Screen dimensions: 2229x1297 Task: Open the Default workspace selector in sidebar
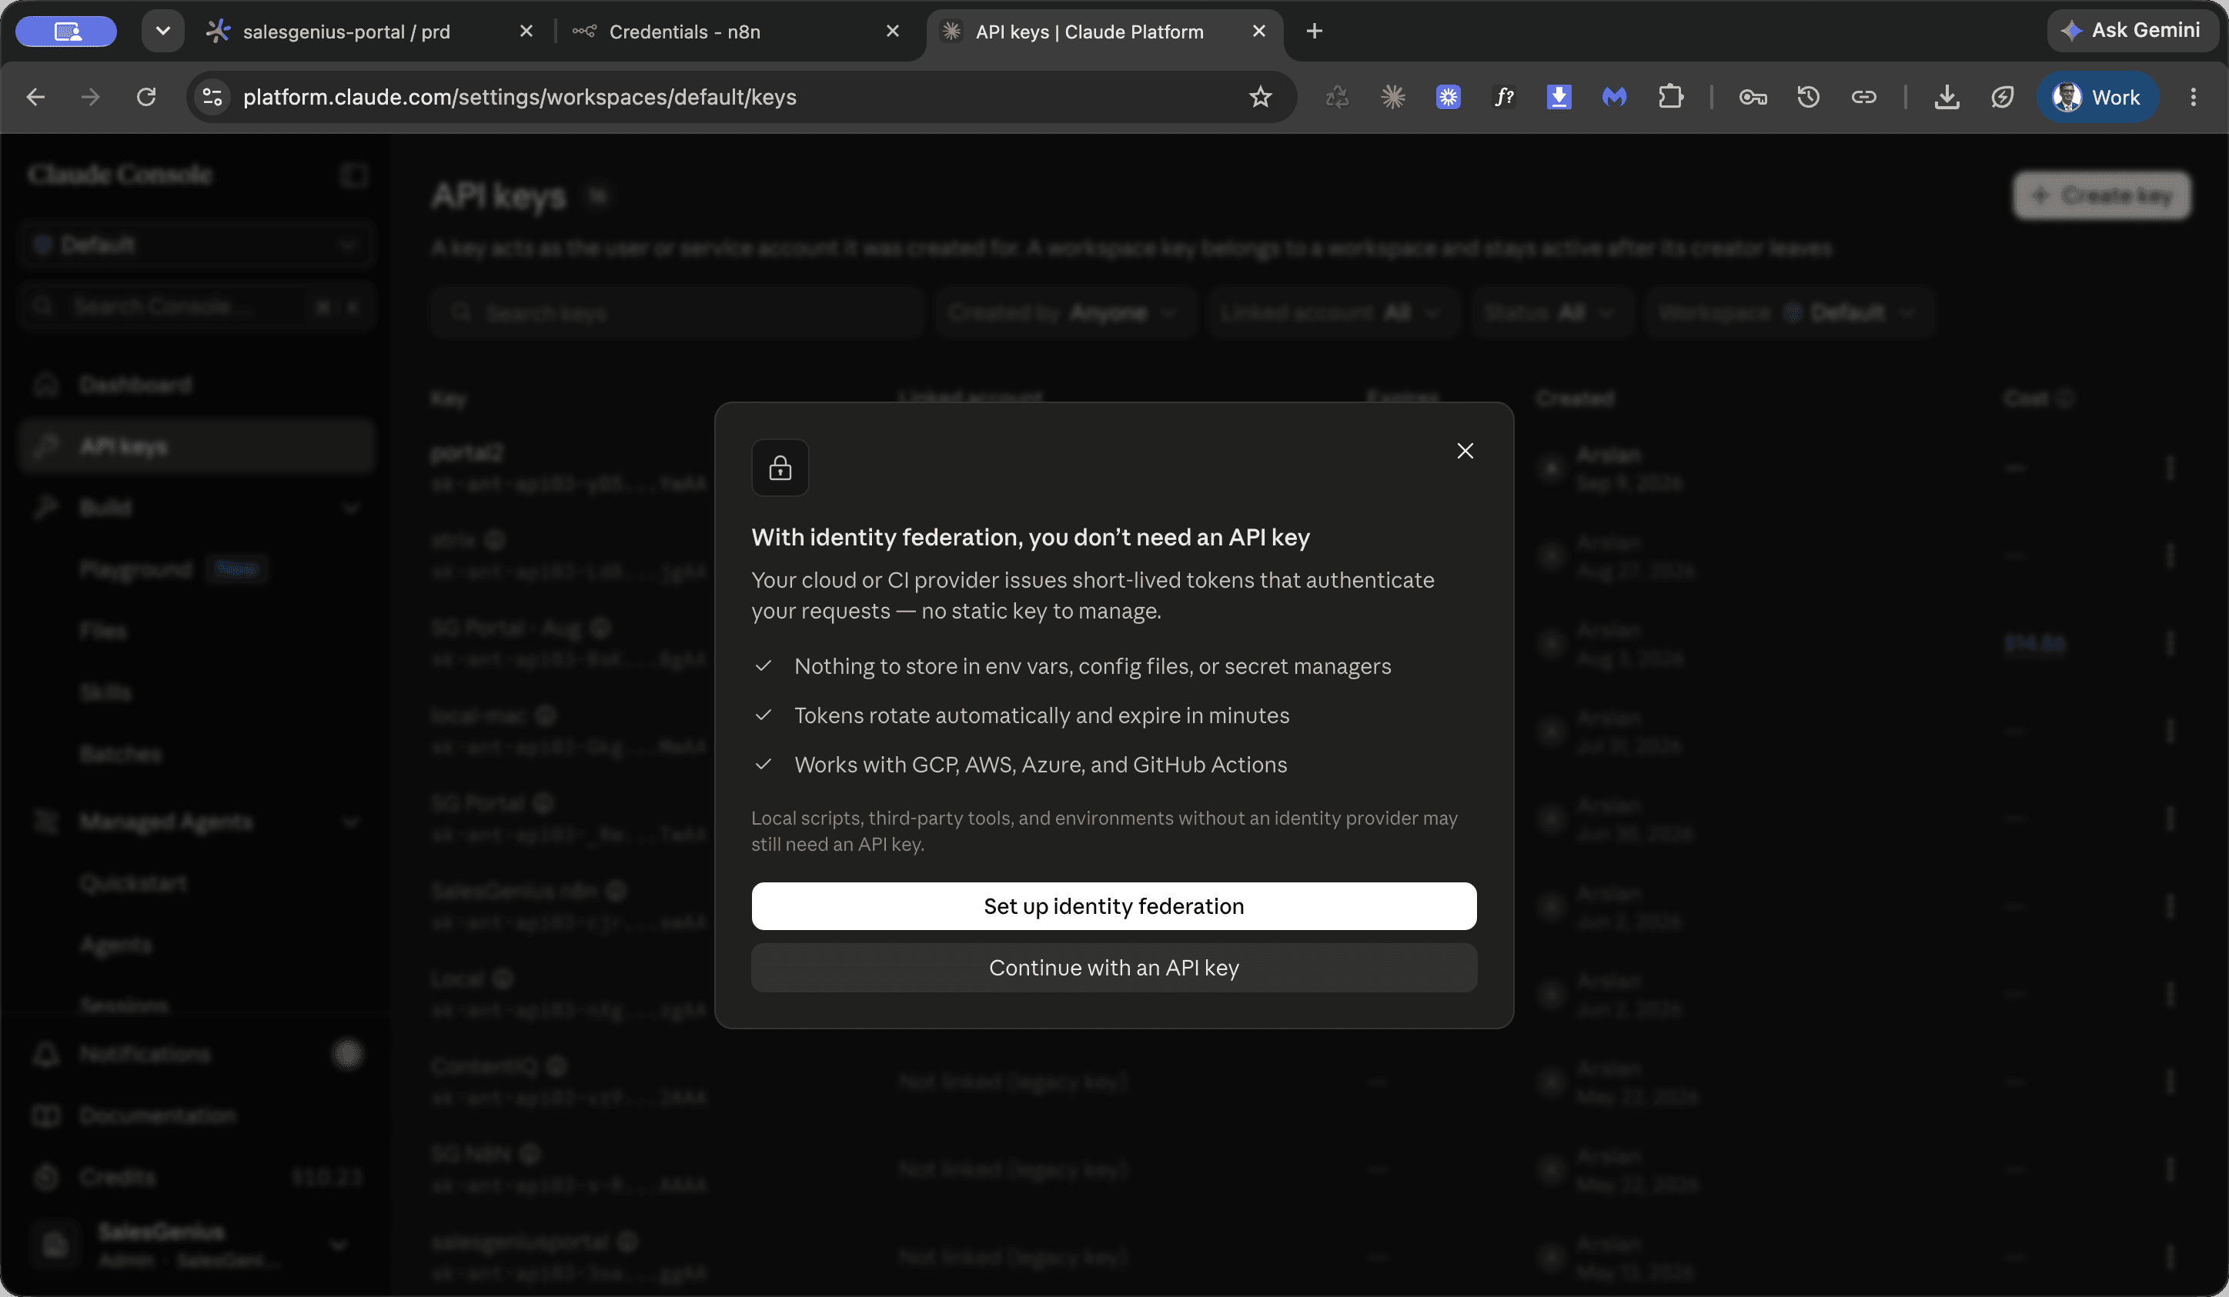[196, 245]
